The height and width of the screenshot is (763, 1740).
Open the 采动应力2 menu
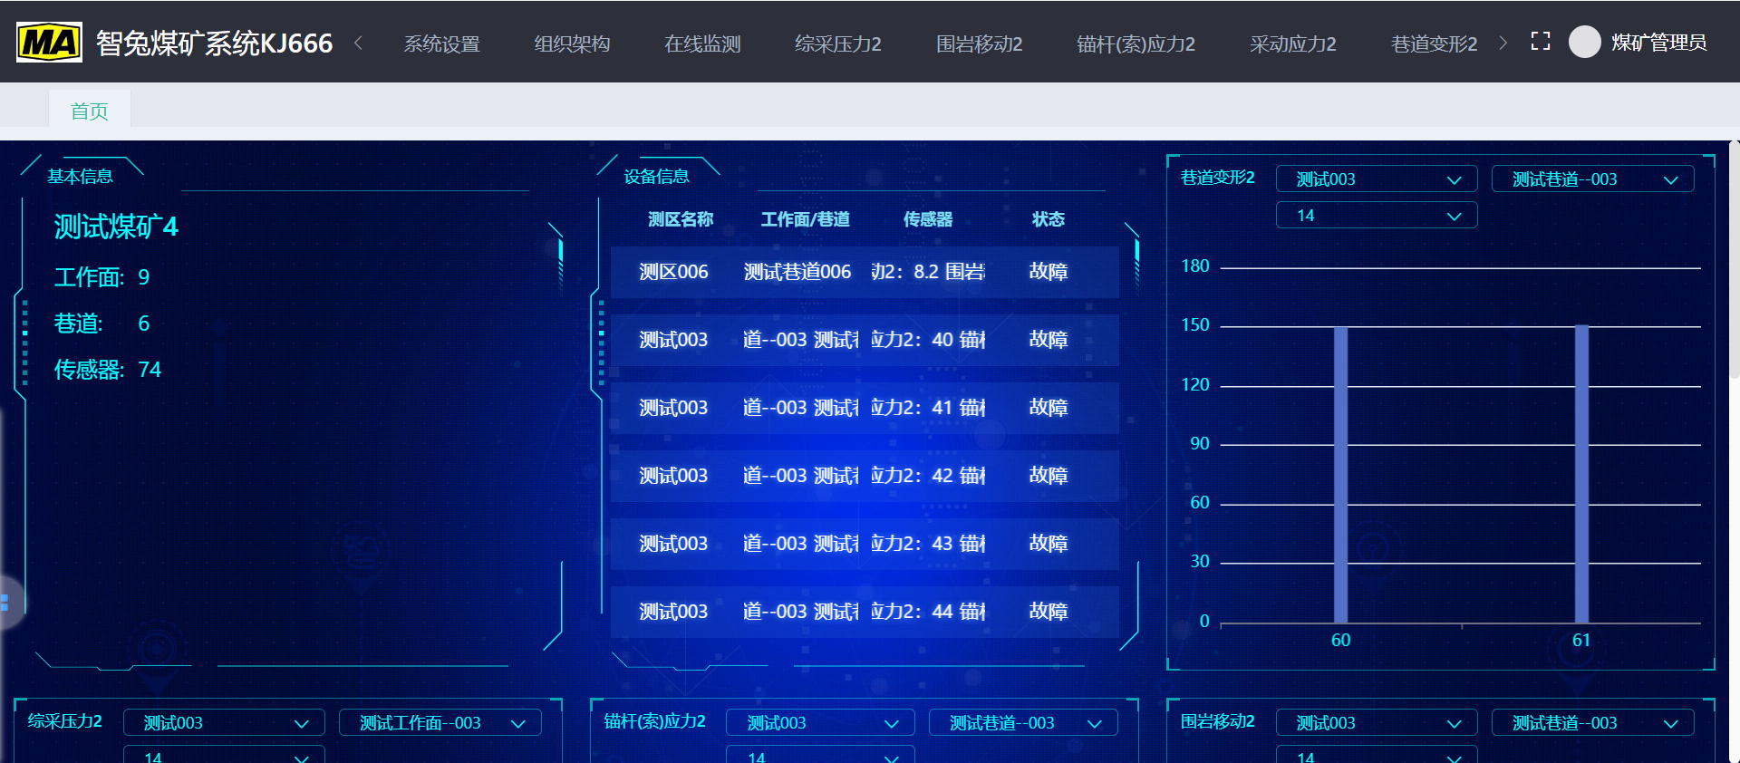tap(1293, 43)
